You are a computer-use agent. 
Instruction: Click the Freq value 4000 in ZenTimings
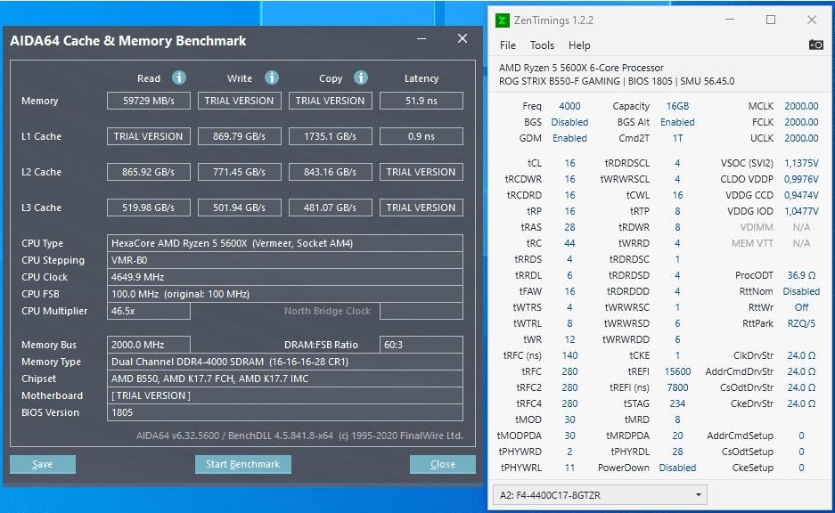[569, 106]
